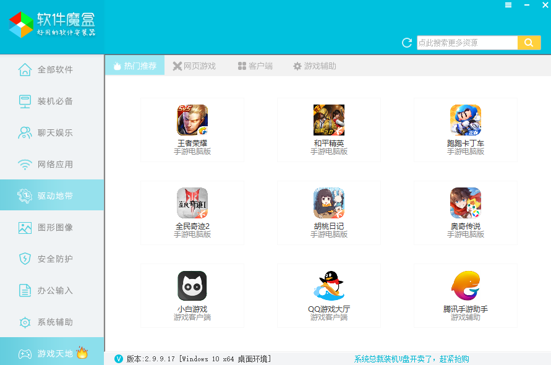Click the 和平精英 title text
Screen dimensions: 551x365
329,143
